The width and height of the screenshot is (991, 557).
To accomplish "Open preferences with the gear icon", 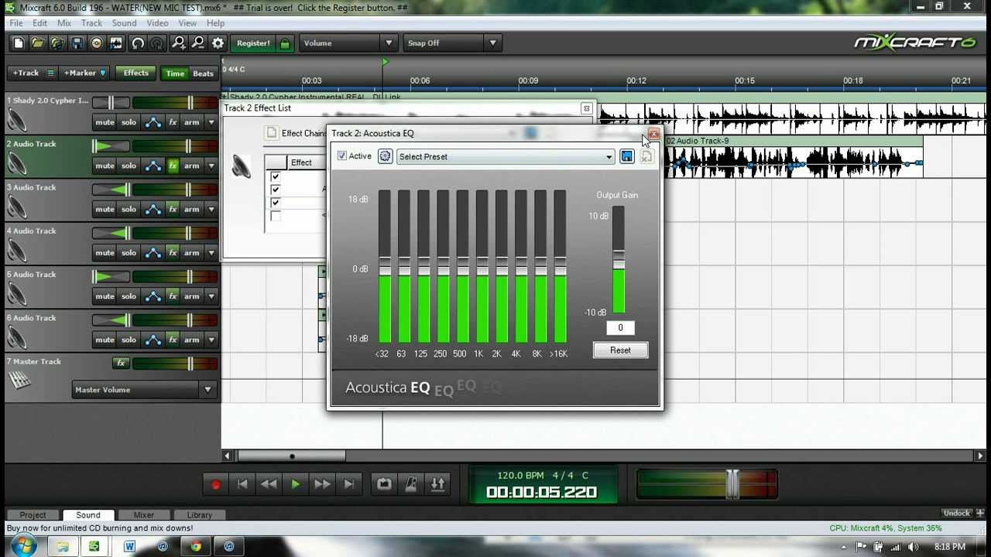I will pyautogui.click(x=218, y=43).
